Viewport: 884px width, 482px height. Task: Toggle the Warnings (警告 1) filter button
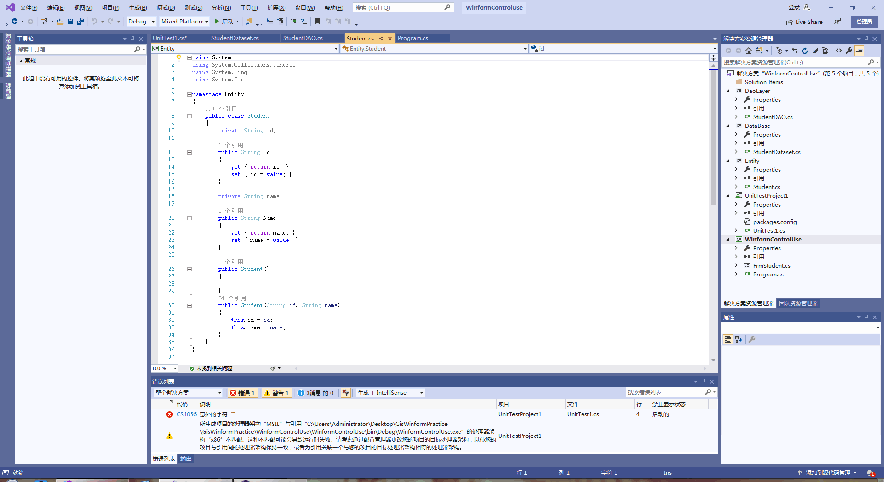(x=277, y=393)
